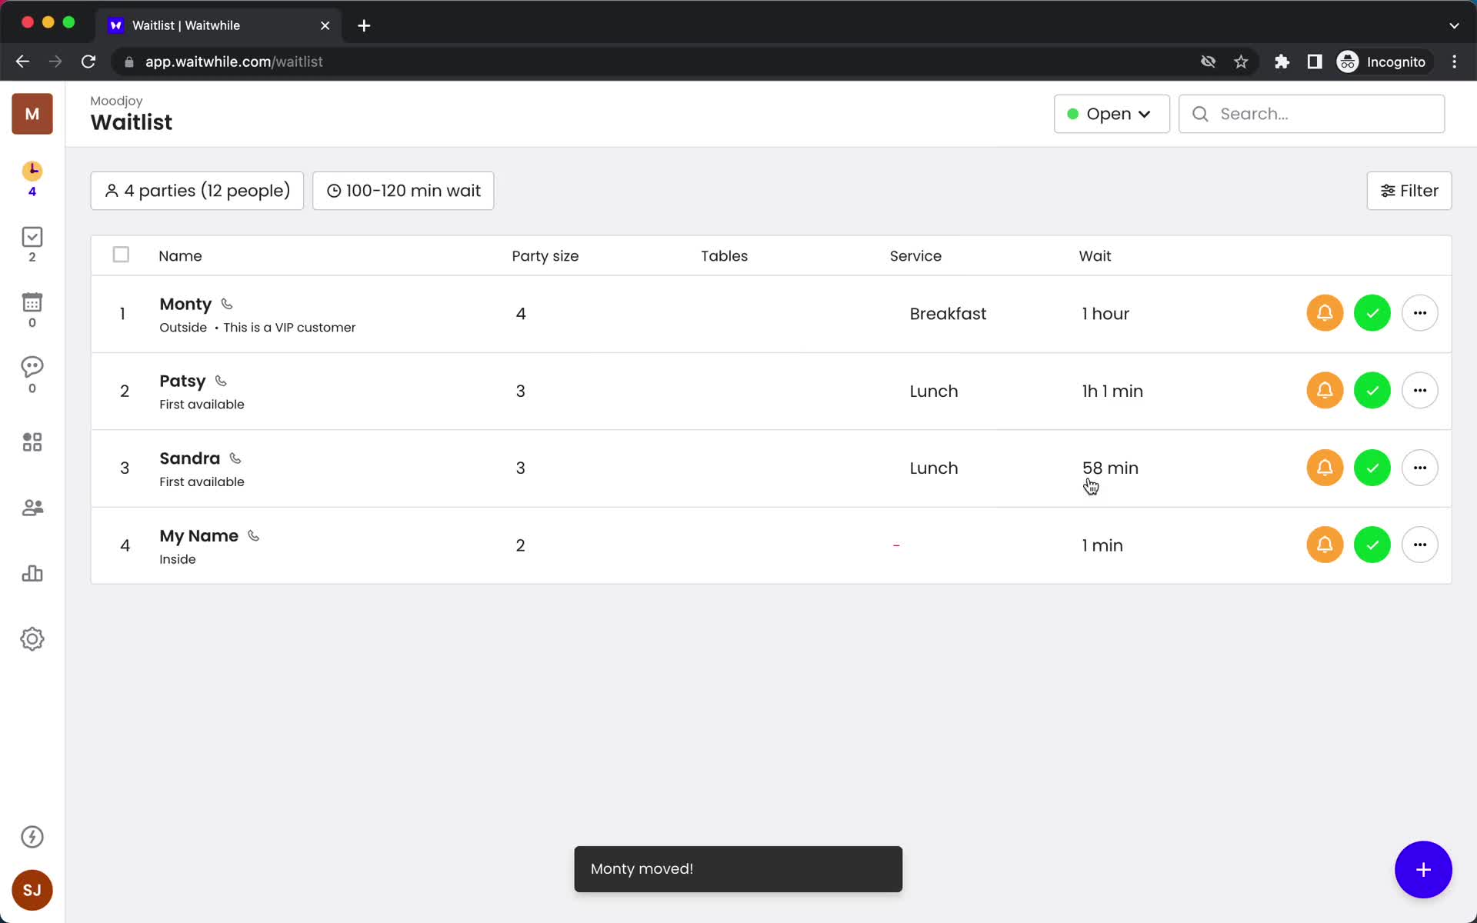Toggle checkbox to select all parties
This screenshot has height=923, width=1477.
(x=122, y=255)
